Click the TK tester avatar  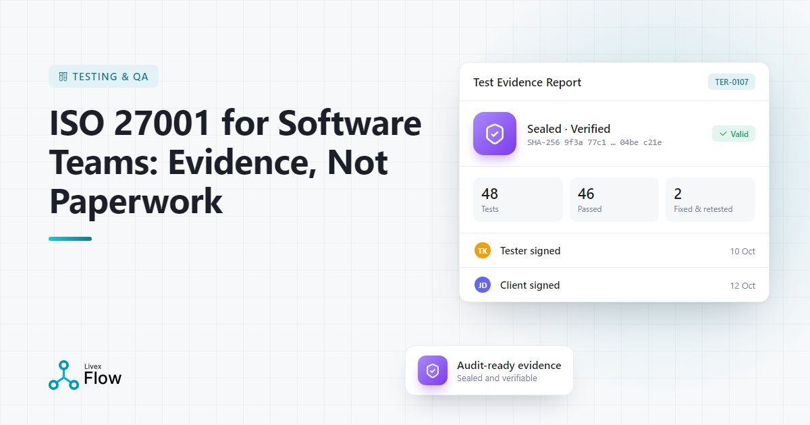click(x=483, y=251)
